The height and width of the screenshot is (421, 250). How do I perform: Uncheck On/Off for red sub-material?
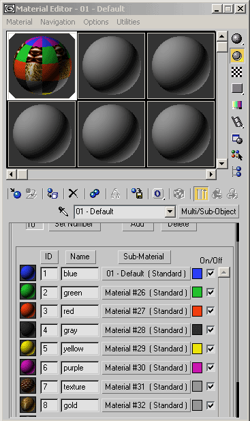210,311
